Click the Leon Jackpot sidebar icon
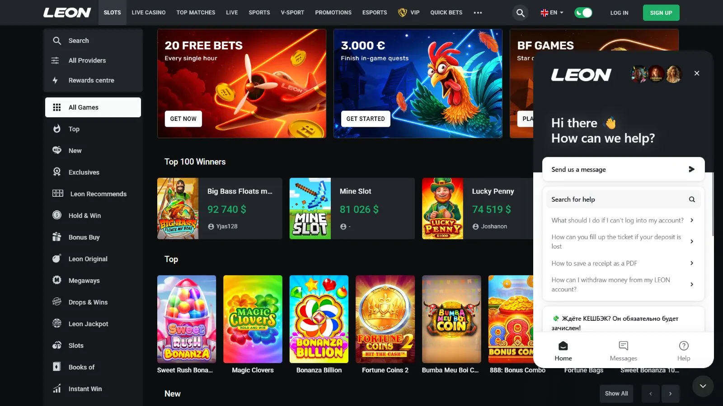723x406 pixels. click(x=57, y=323)
